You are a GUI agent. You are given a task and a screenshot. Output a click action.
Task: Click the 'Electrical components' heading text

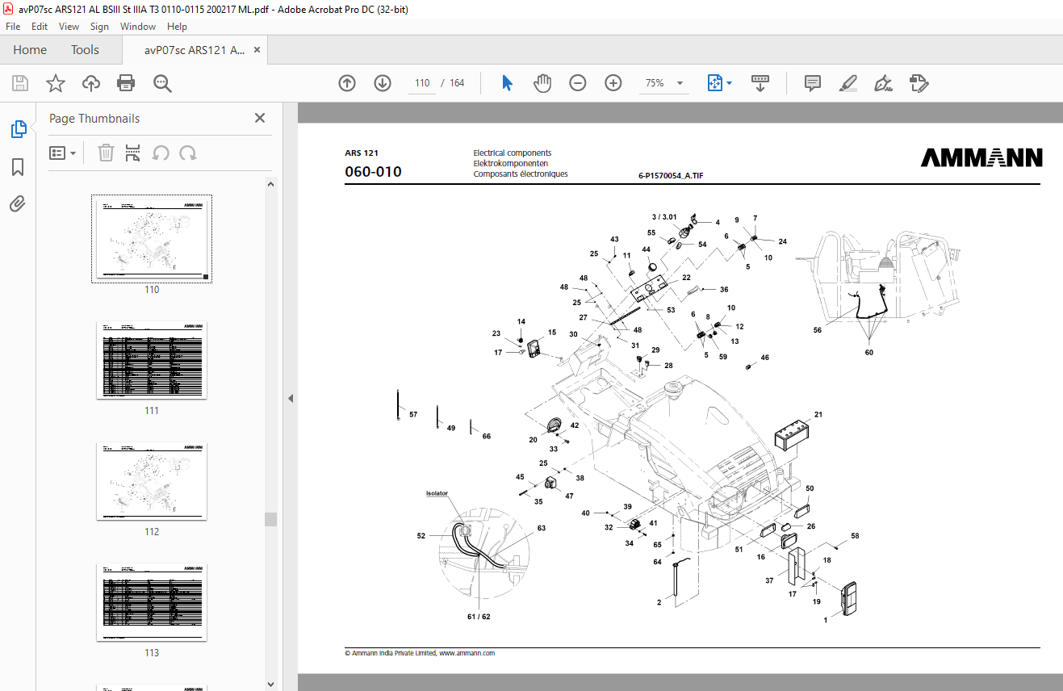pos(512,153)
